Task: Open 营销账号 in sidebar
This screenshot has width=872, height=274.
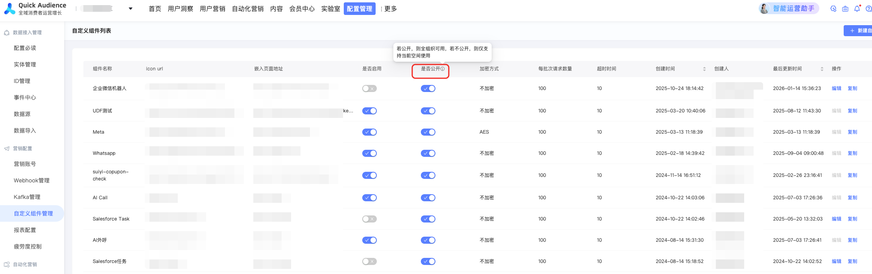Action: pos(25,164)
